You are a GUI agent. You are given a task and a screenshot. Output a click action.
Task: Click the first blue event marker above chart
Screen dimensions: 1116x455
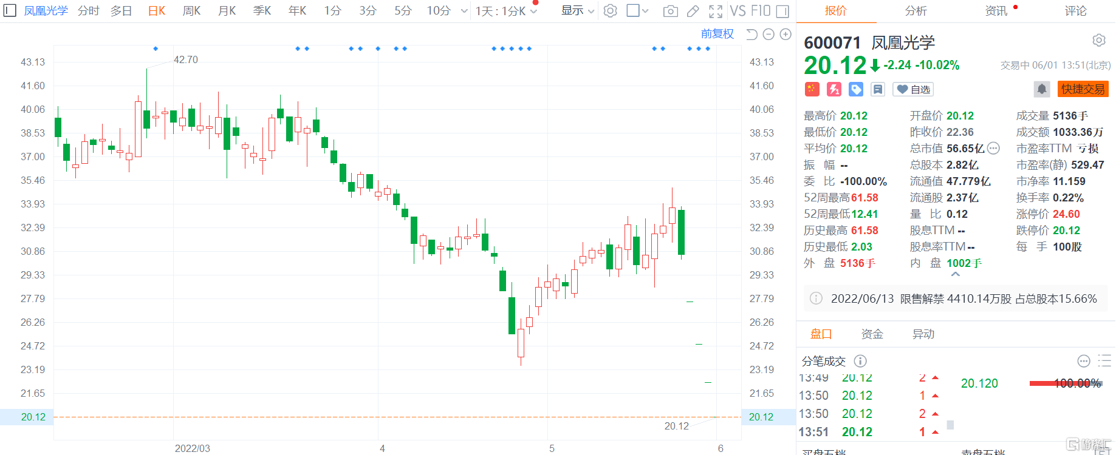(x=156, y=49)
